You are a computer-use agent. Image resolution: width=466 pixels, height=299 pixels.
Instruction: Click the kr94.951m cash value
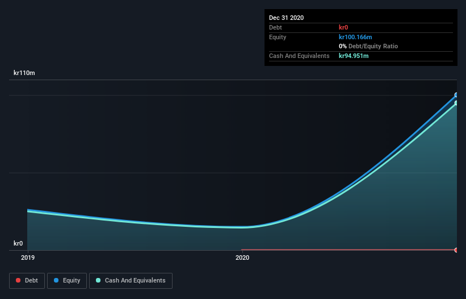point(354,56)
